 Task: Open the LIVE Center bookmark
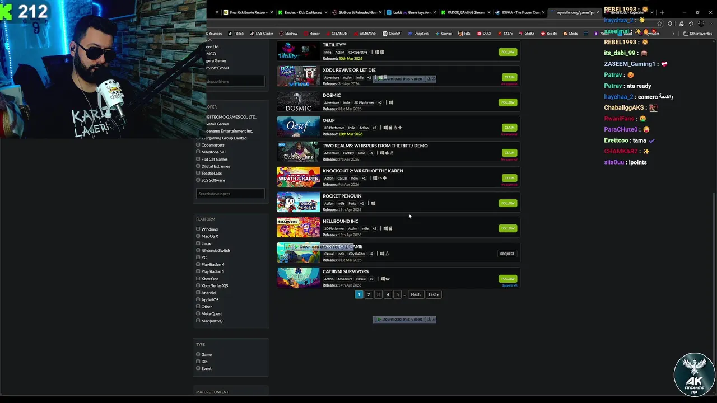[x=262, y=34]
